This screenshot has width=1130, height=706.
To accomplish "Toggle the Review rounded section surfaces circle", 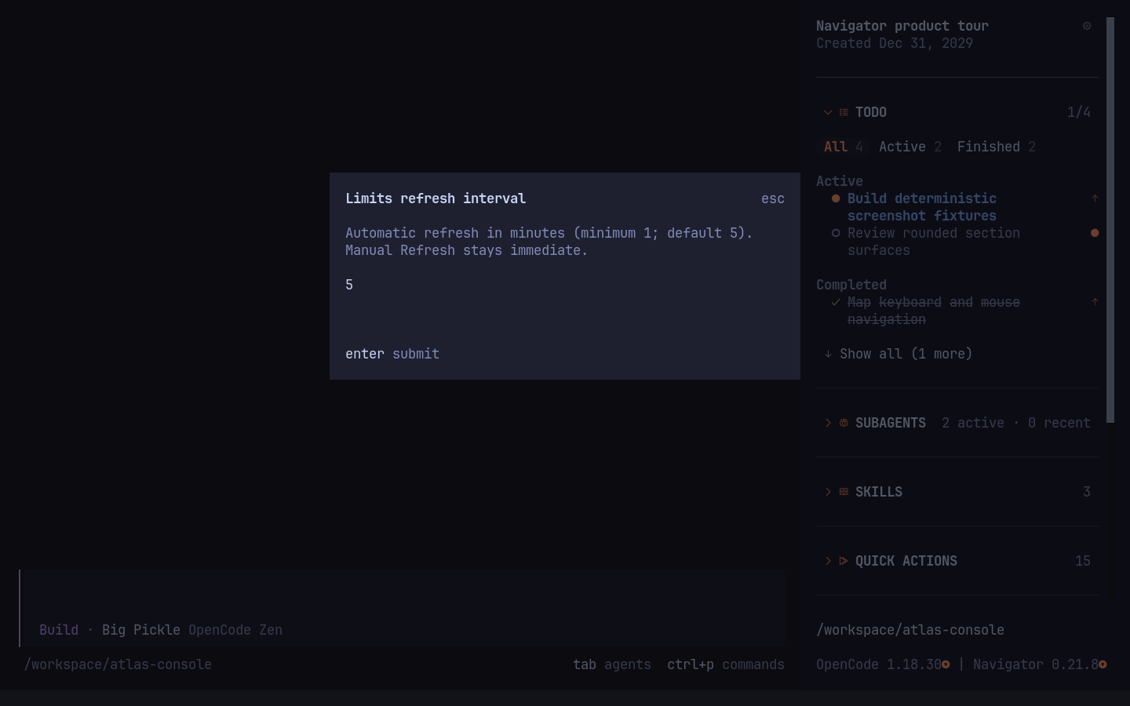I will (836, 233).
